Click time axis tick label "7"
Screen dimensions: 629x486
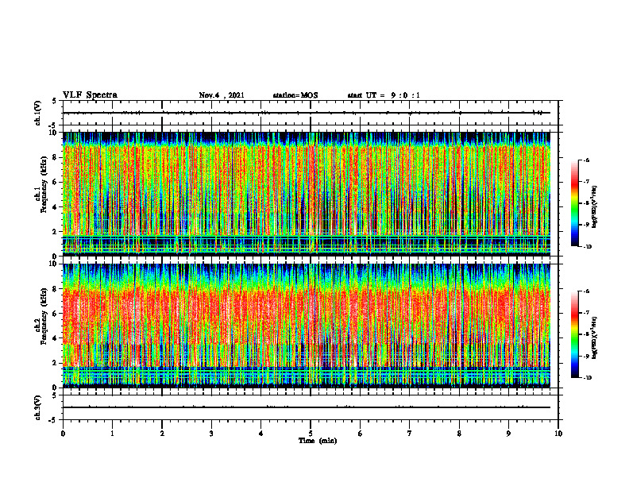pos(410,434)
